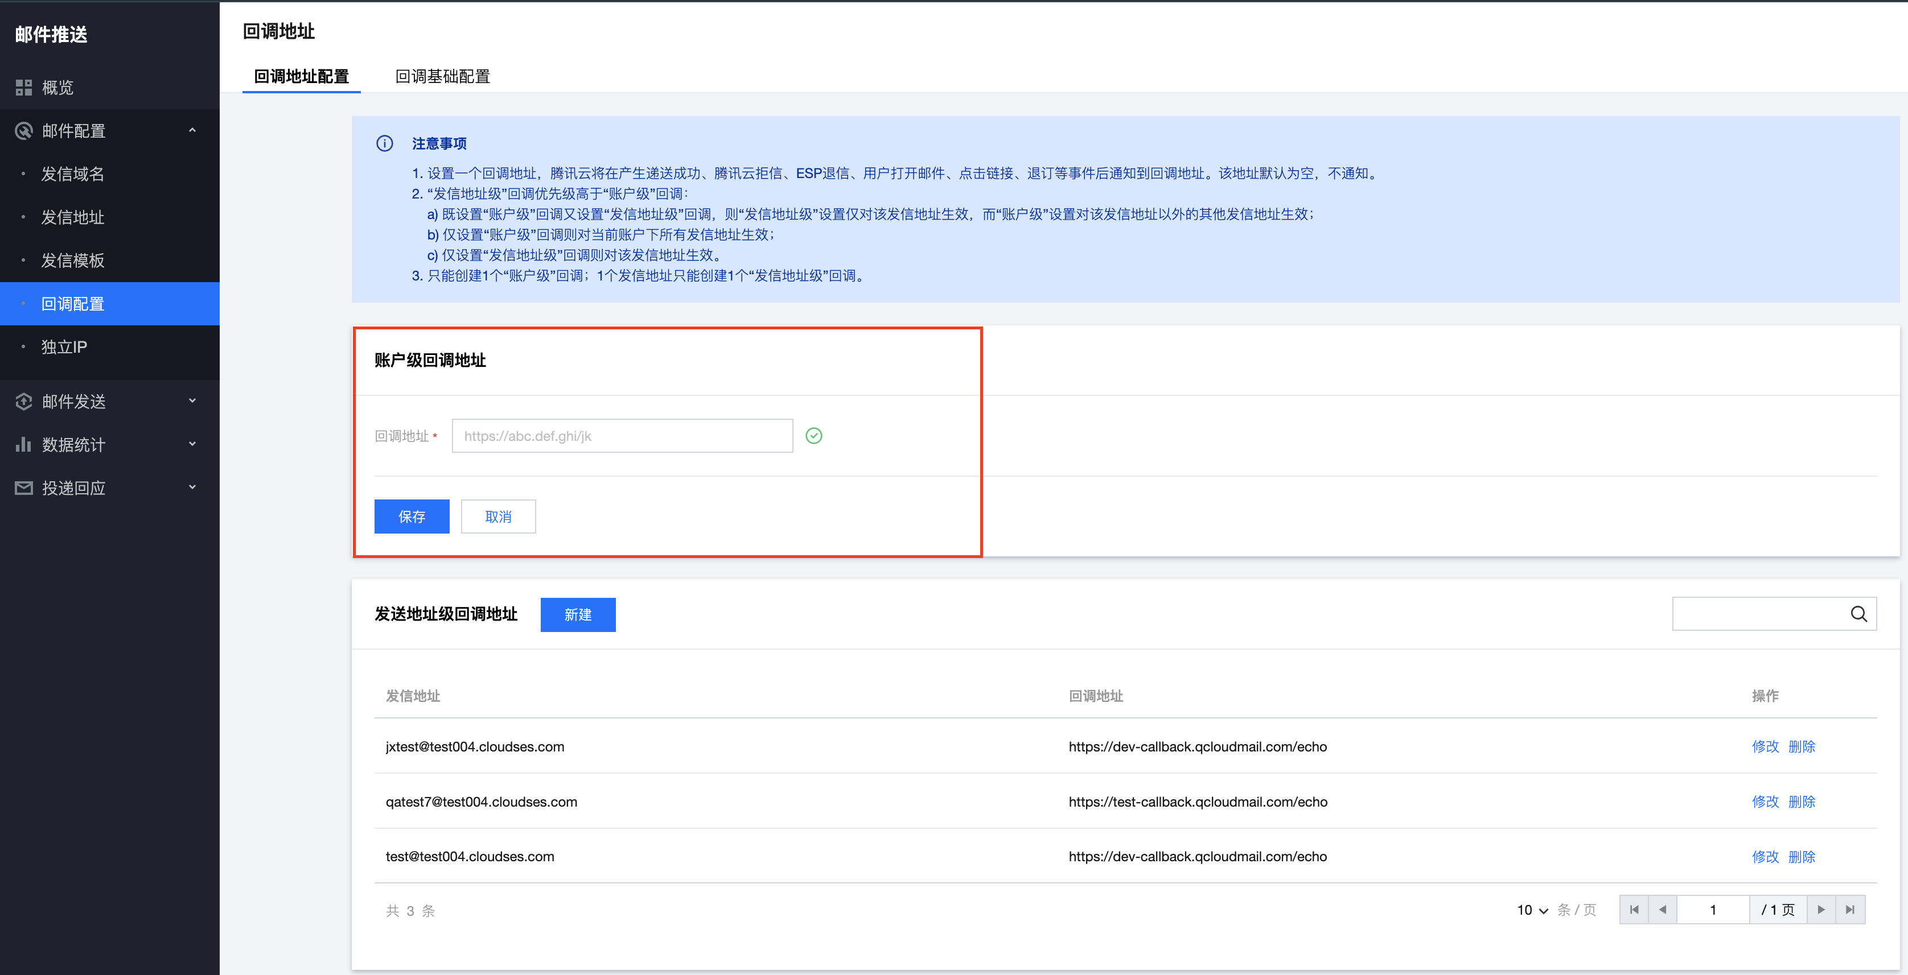Click 删除 for test@test004.cloudses.com
This screenshot has height=975, width=1908.
pyautogui.click(x=1802, y=857)
